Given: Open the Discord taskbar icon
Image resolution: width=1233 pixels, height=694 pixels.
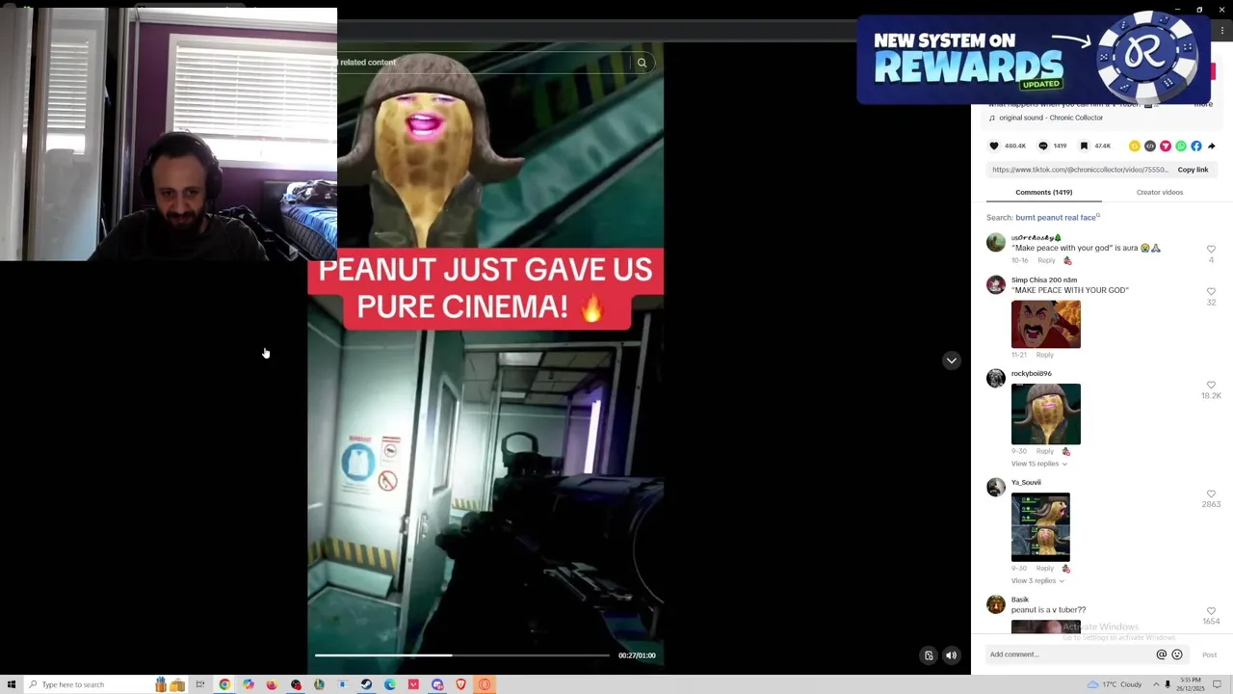Looking at the screenshot, I should [x=437, y=684].
